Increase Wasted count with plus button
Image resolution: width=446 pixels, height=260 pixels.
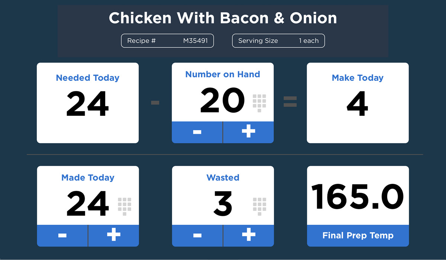pyautogui.click(x=249, y=235)
